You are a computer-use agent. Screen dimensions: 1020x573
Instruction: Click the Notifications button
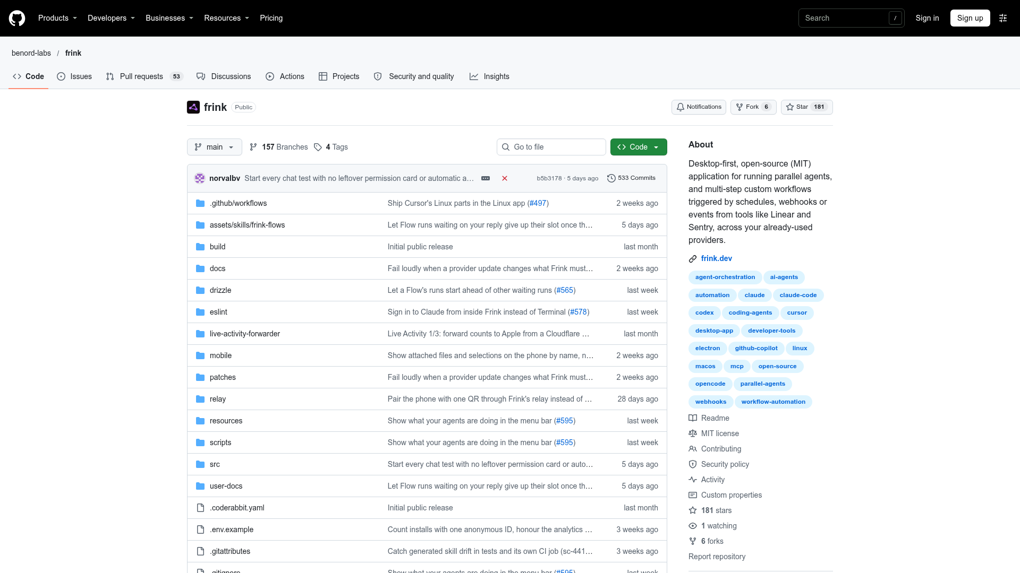point(699,107)
